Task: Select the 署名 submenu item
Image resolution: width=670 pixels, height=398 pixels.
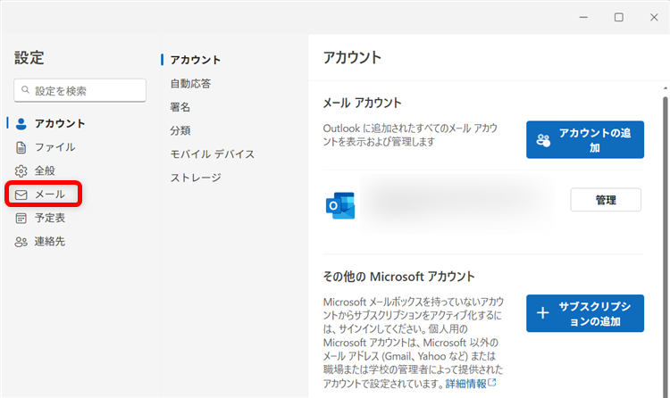Action: click(180, 107)
